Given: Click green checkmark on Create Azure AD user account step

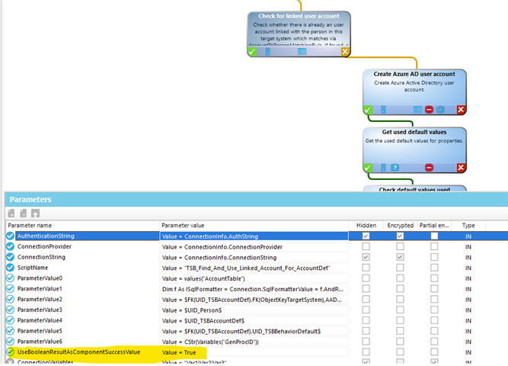Looking at the screenshot, I should click(368, 110).
